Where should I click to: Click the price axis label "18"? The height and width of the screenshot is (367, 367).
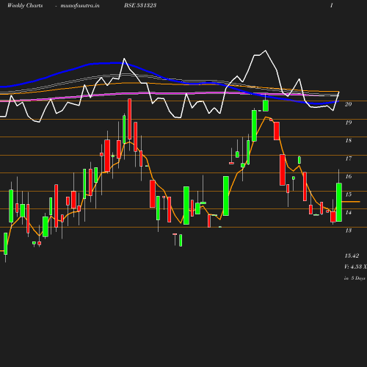(349, 140)
